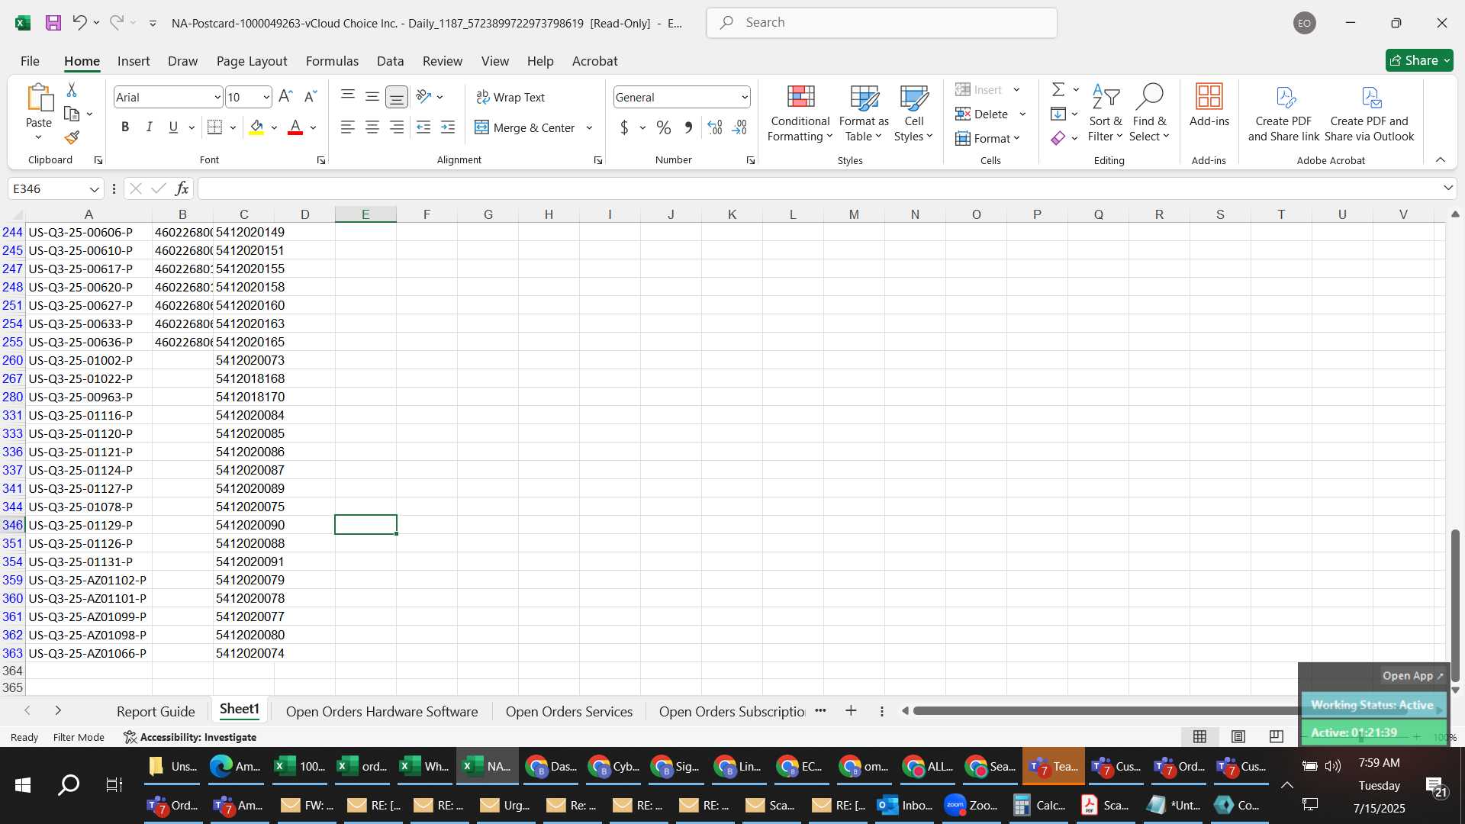Open the Share button dropdown
This screenshot has width=1465, height=824.
1446,60
